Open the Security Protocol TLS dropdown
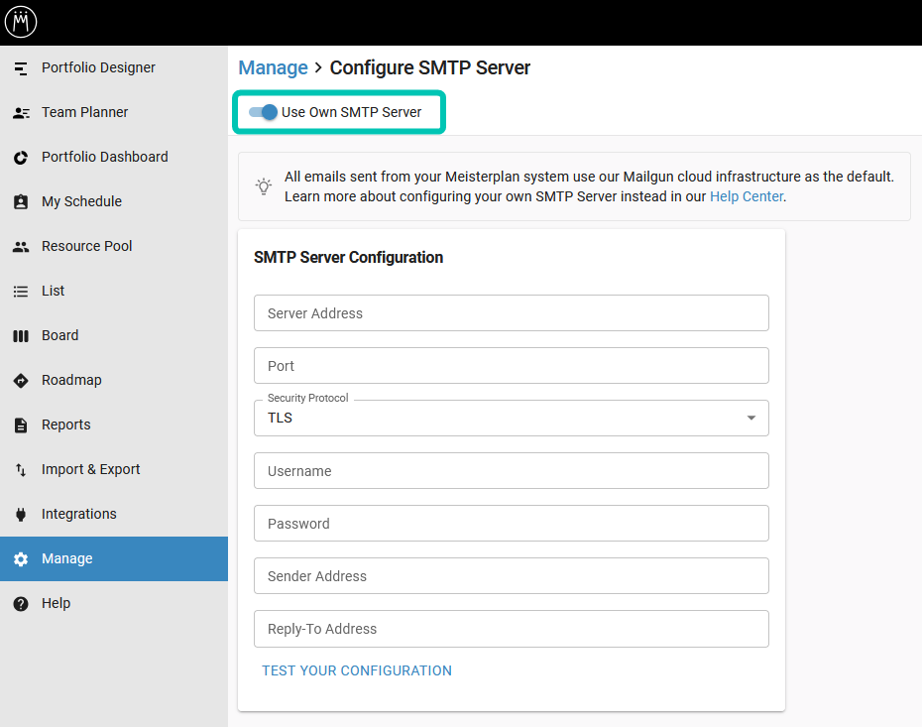The height and width of the screenshot is (727, 922). [511, 418]
